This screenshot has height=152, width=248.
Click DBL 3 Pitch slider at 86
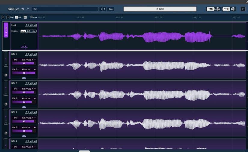coord(24,131)
